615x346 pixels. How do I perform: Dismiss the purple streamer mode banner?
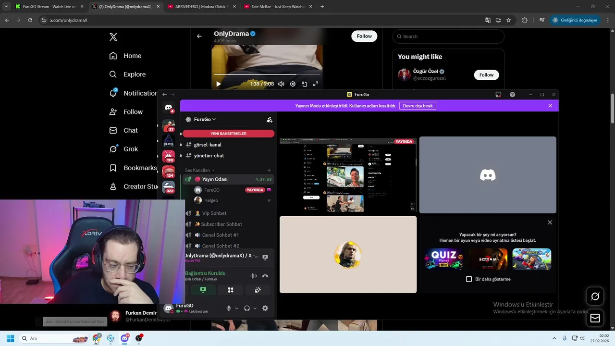tap(550, 106)
